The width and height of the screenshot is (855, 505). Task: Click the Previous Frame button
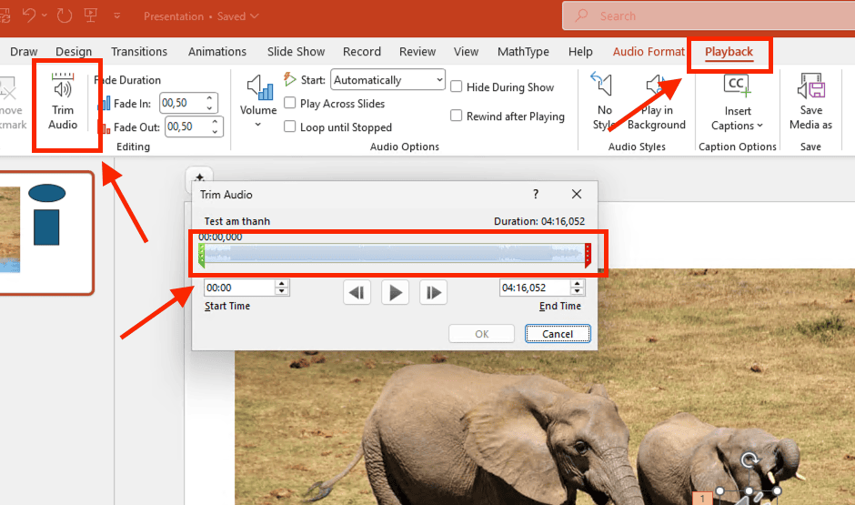click(357, 292)
